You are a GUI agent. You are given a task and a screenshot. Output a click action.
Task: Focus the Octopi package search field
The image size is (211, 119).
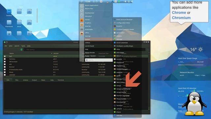[x=85, y=50]
